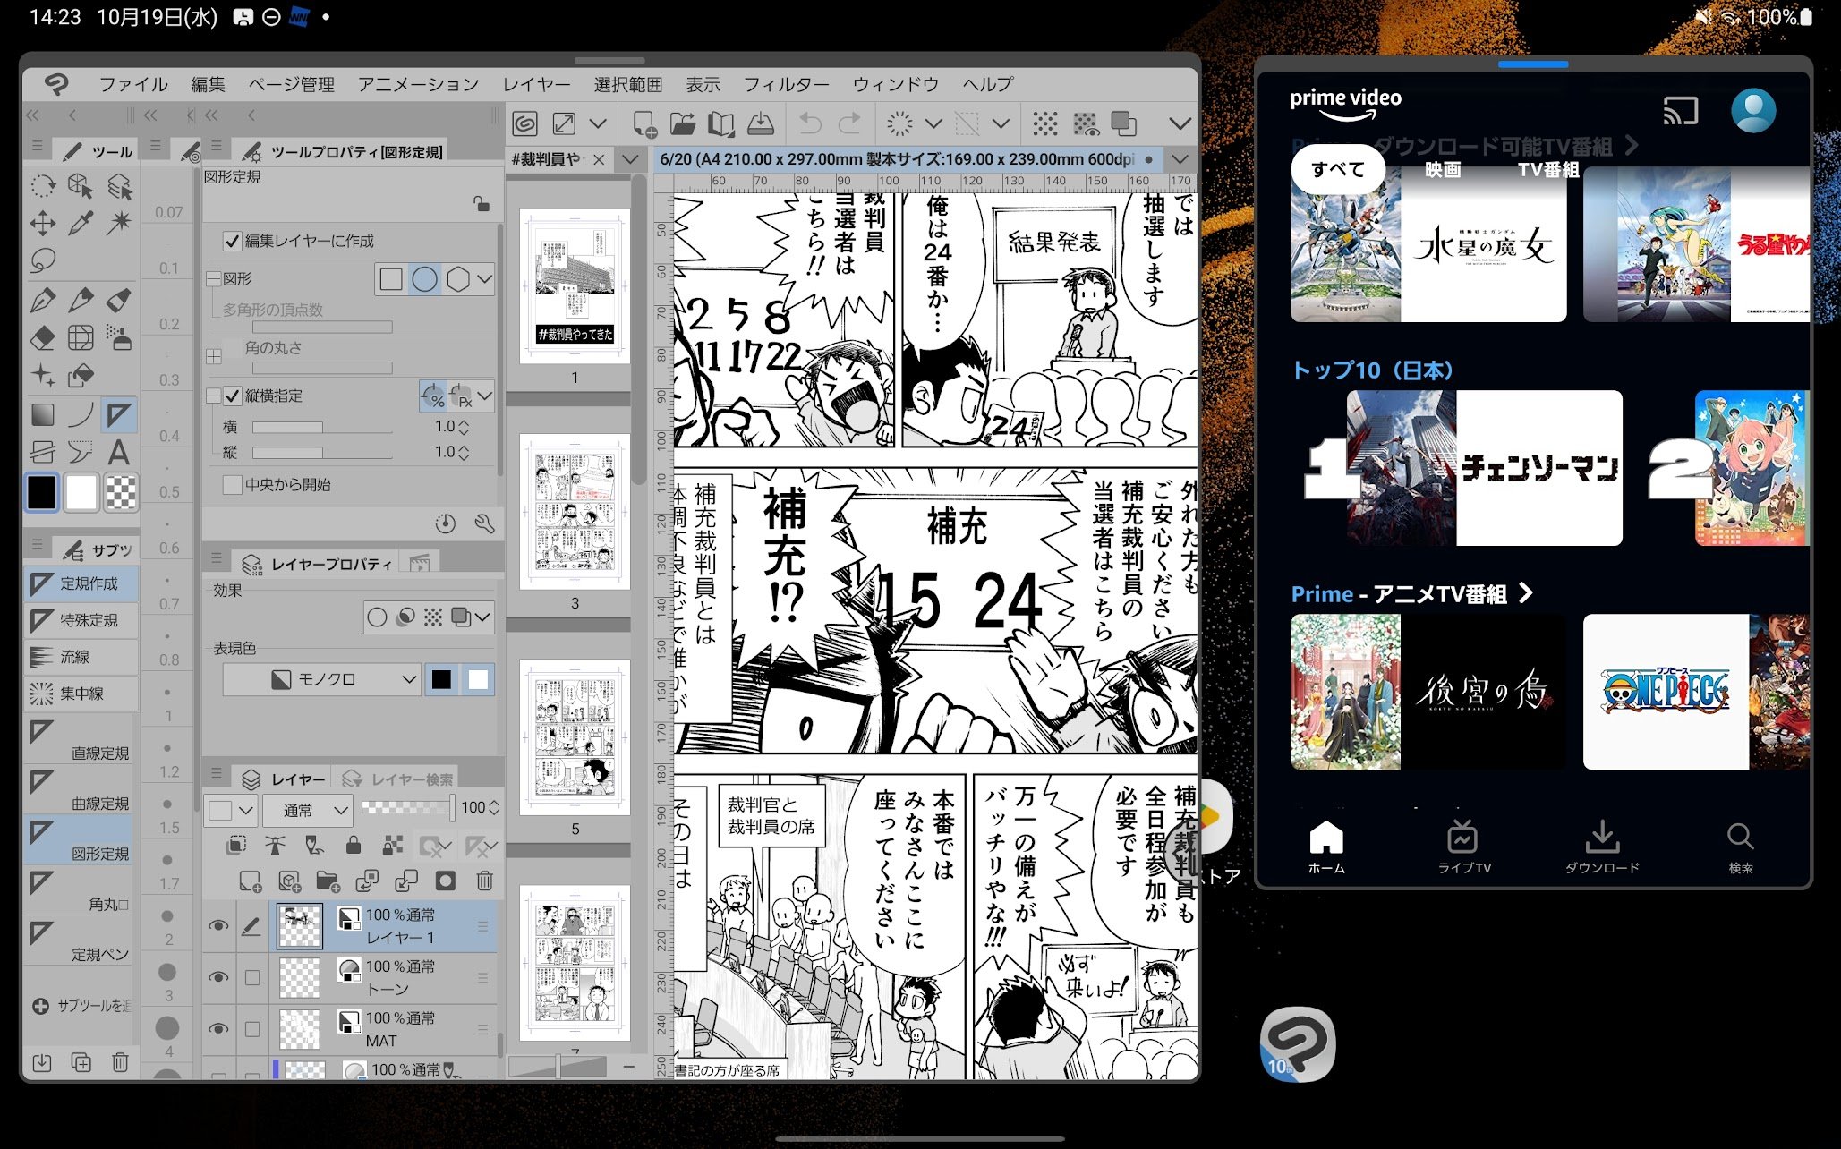The width and height of the screenshot is (1841, 1149).
Task: Select the Text tool (A) in tool palette
Action: [x=118, y=453]
